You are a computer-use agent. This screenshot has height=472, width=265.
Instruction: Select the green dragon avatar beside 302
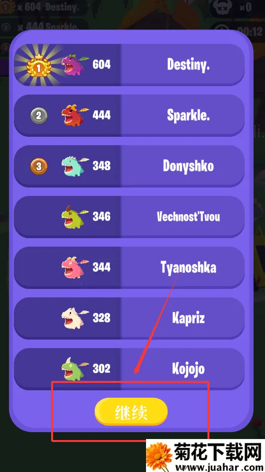tap(75, 369)
